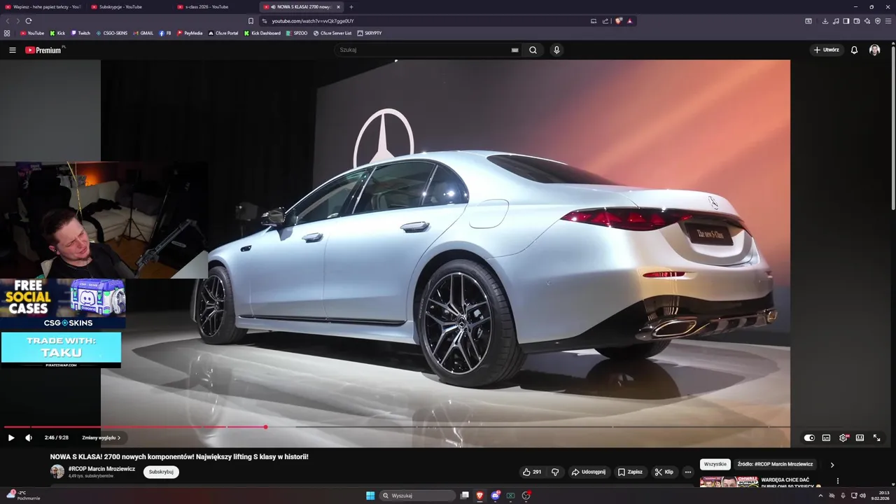Open the account avatar menu
This screenshot has width=896, height=504.
(874, 50)
